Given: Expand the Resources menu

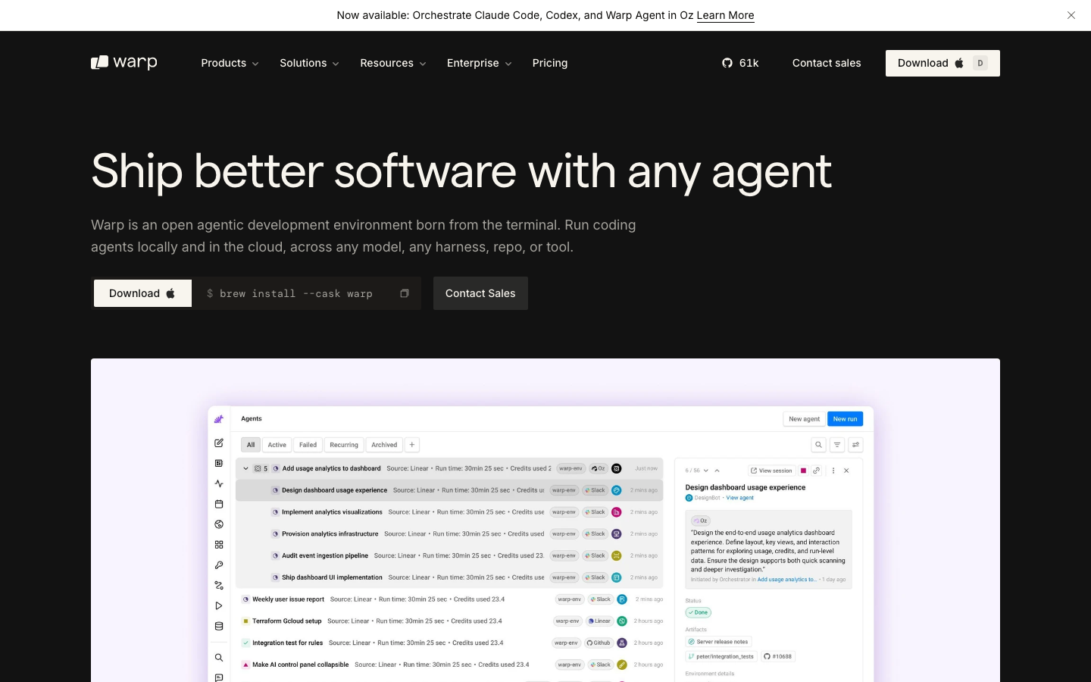Looking at the screenshot, I should 393,63.
